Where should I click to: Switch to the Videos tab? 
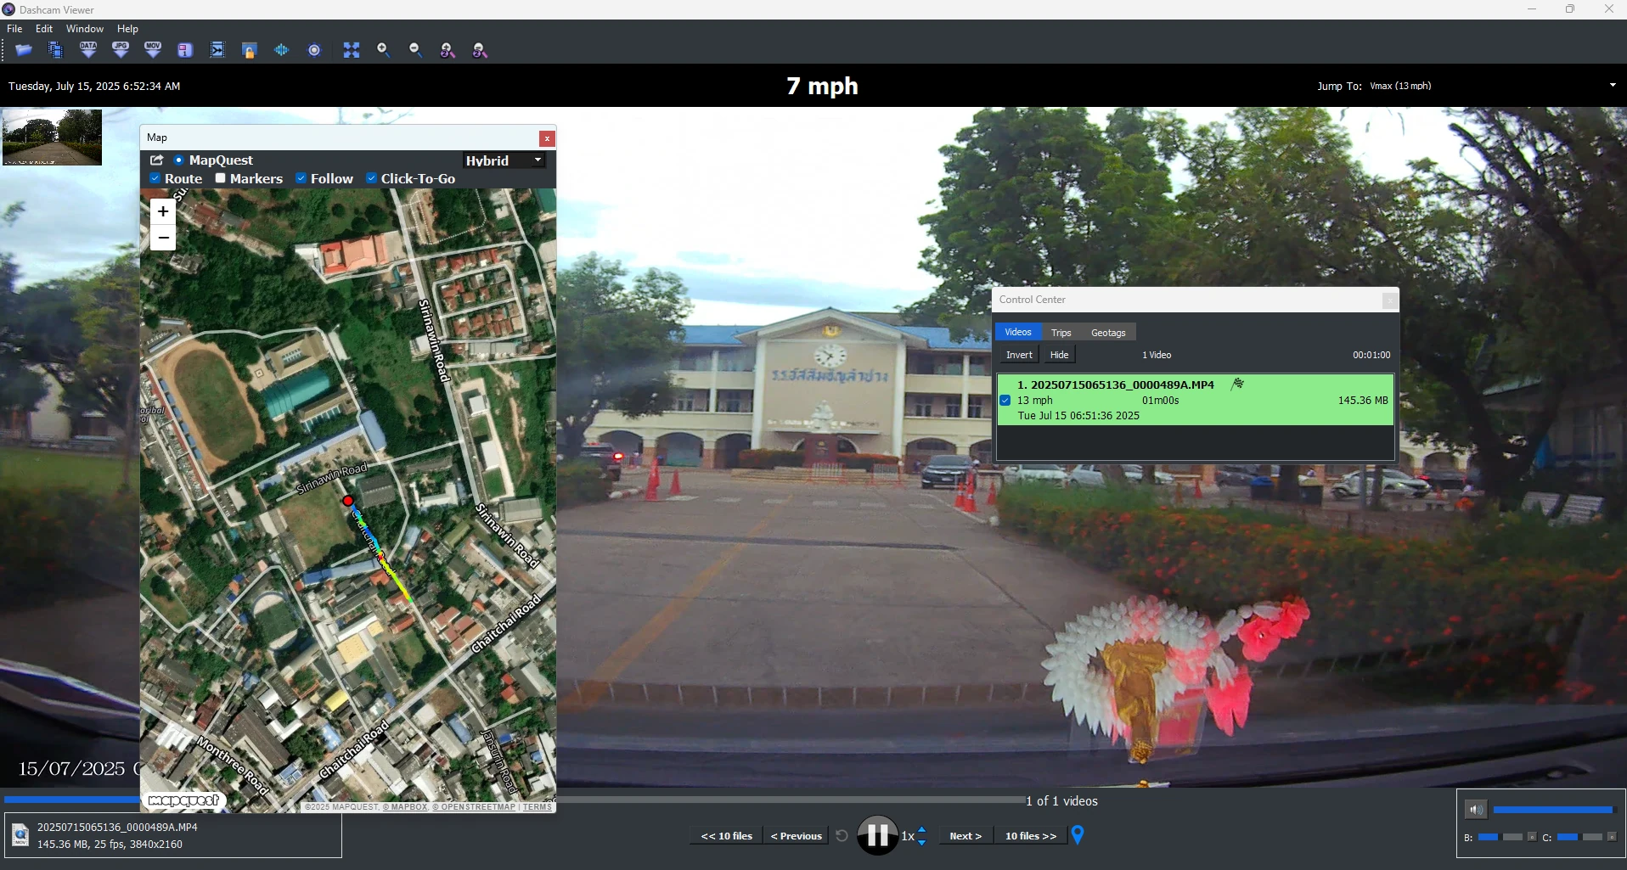coord(1018,332)
